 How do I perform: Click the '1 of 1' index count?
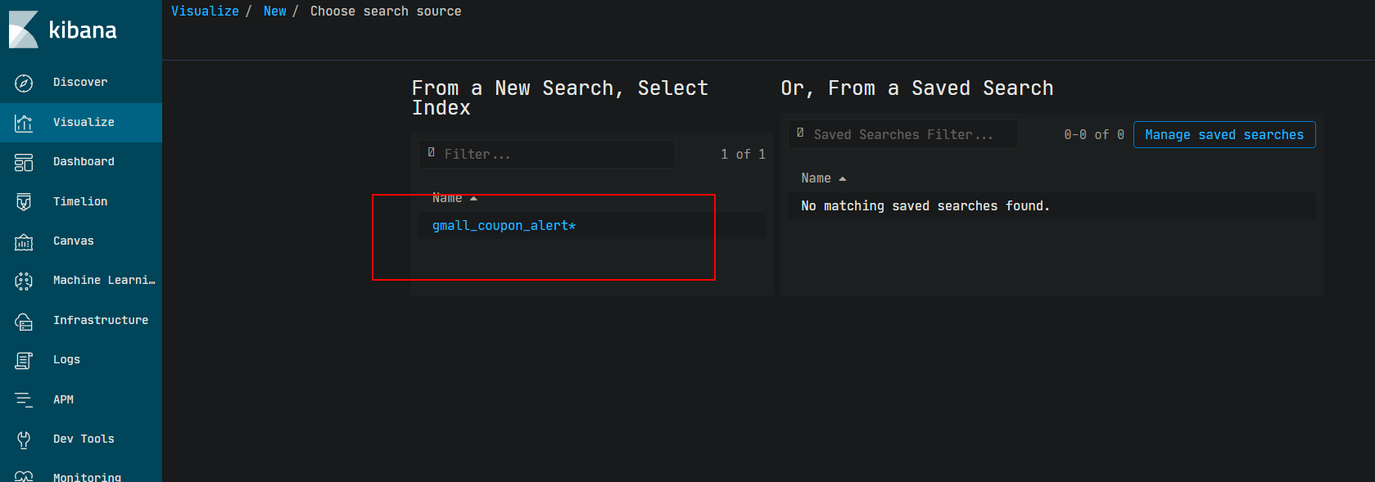click(x=743, y=155)
